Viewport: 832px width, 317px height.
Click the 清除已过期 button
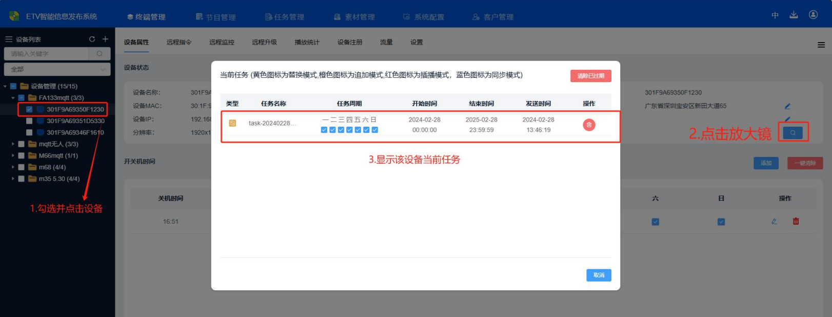tap(590, 76)
